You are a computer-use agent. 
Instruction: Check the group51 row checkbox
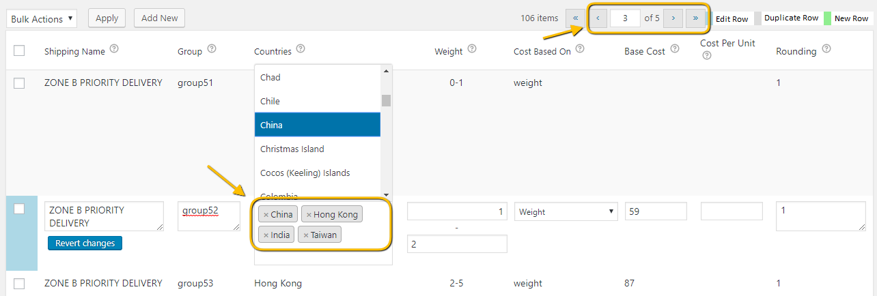(x=19, y=83)
